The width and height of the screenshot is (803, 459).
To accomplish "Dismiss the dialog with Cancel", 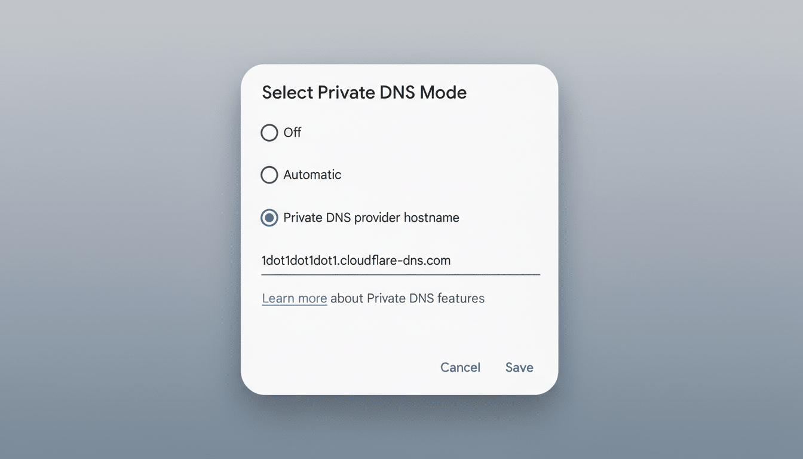I will point(460,367).
